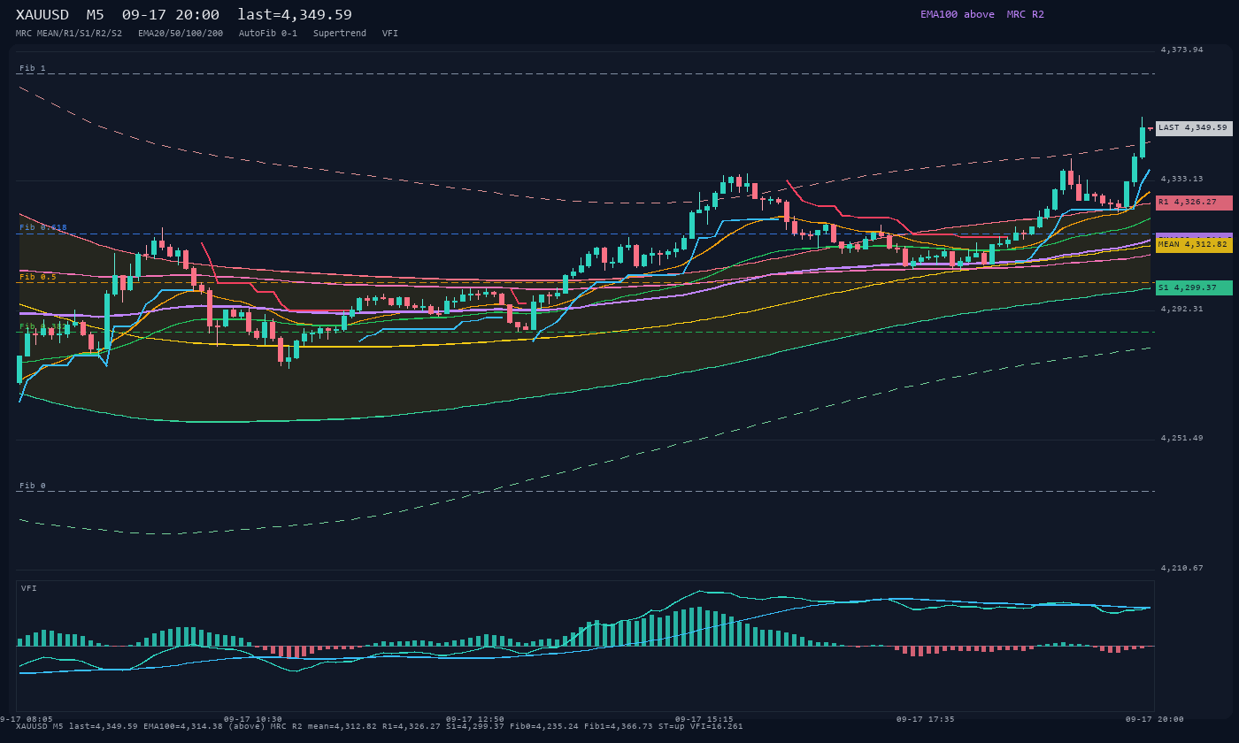Click the Fib 1 level label
The height and width of the screenshot is (743, 1239).
(33, 68)
